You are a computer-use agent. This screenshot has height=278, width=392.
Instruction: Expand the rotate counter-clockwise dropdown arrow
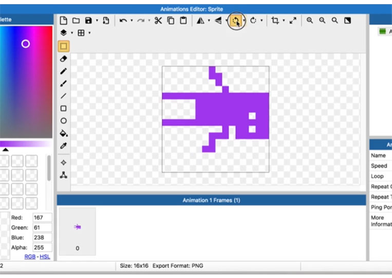click(x=244, y=21)
